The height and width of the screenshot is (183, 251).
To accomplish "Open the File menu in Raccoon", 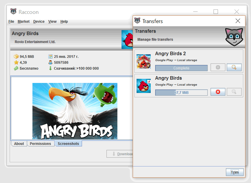I will tap(11, 22).
